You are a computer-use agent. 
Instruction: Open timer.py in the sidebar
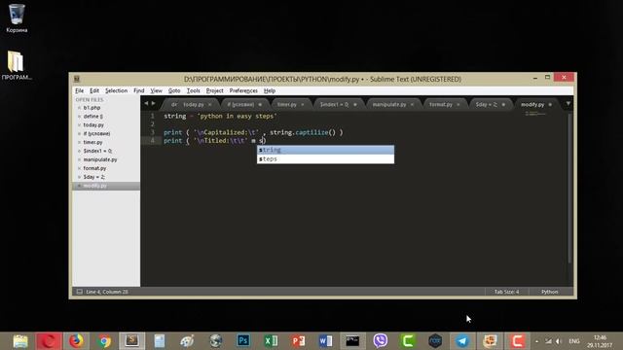[x=92, y=142]
